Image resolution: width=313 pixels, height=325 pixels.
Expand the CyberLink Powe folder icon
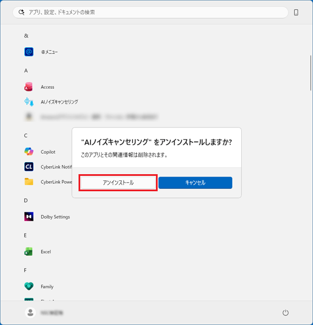(x=29, y=182)
